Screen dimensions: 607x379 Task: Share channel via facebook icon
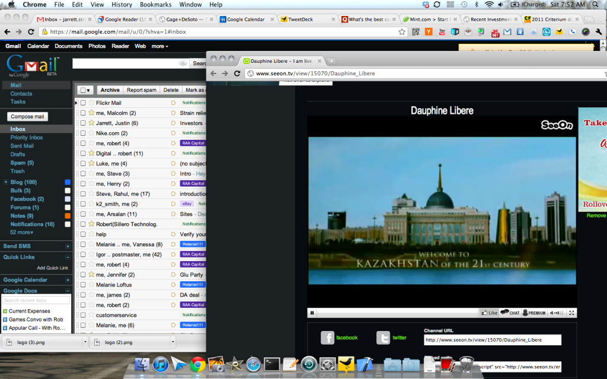tap(327, 338)
